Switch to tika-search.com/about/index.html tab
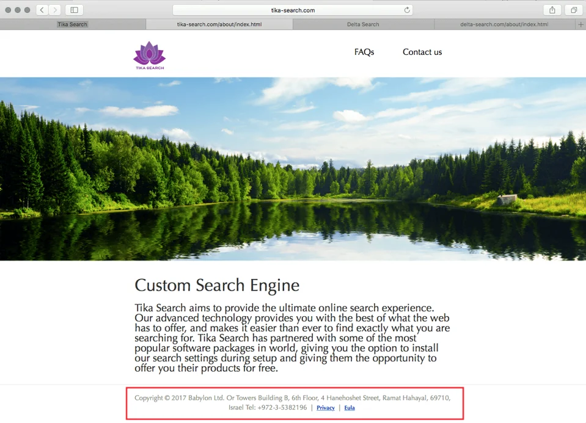This screenshot has width=586, height=423. [219, 24]
